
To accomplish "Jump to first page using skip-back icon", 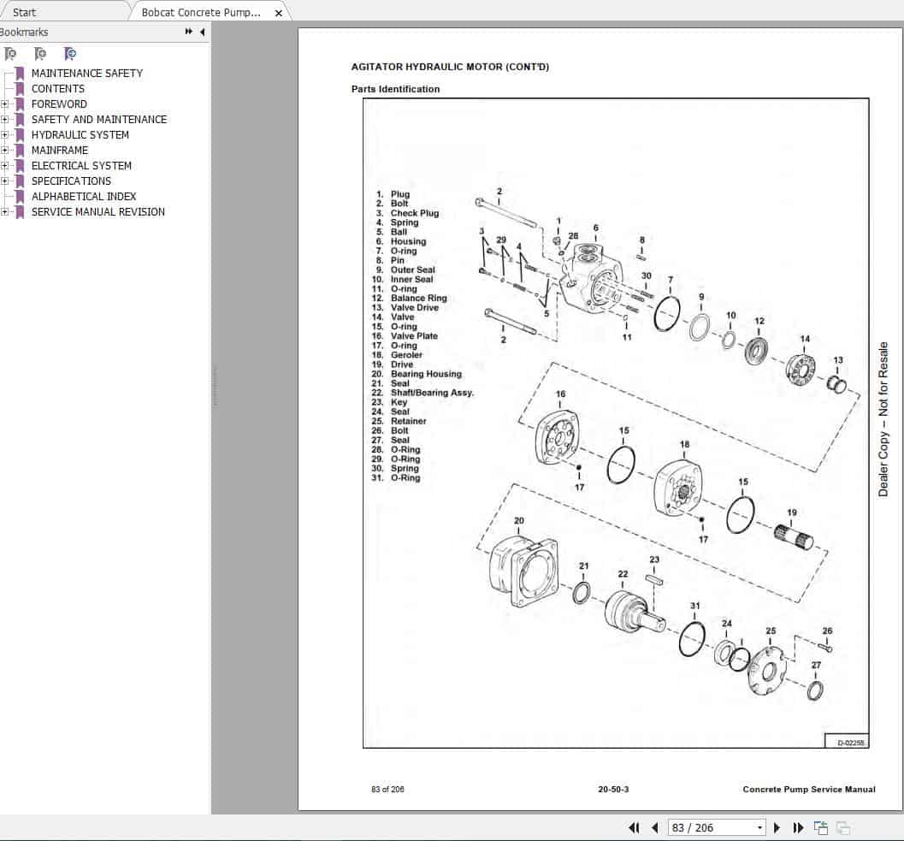I will click(634, 827).
